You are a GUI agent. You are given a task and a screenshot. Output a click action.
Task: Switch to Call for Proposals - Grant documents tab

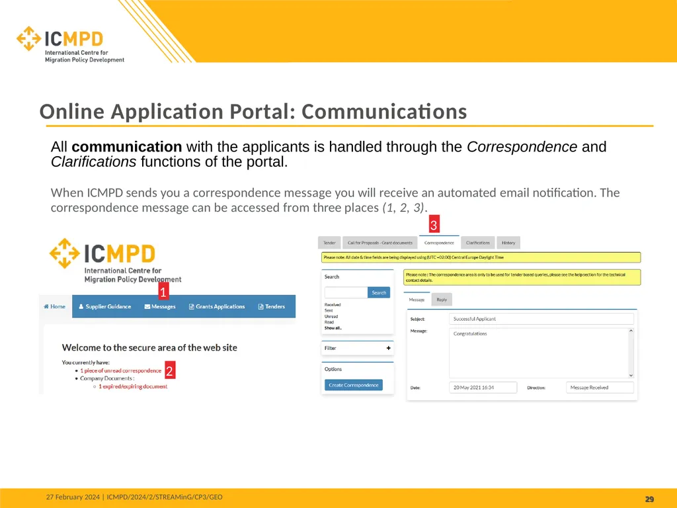(380, 243)
